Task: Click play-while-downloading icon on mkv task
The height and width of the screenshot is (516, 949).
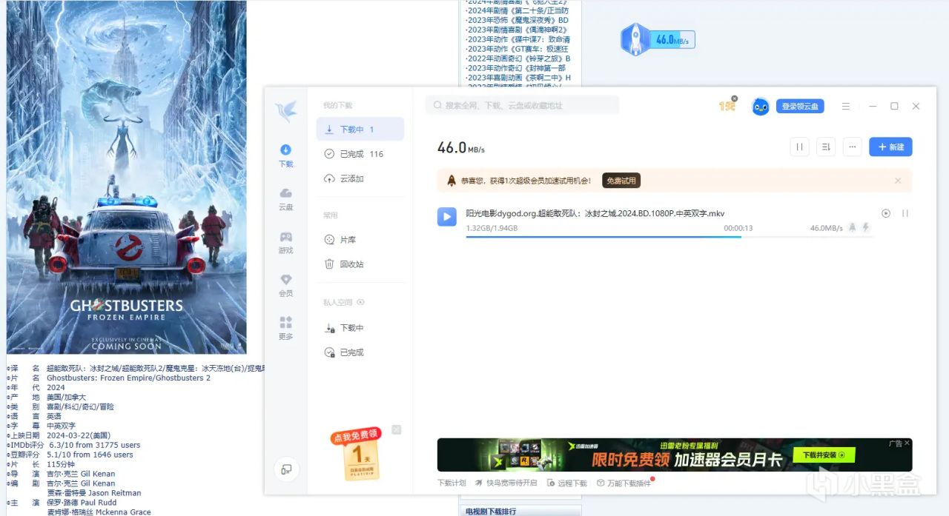Action: click(x=886, y=213)
